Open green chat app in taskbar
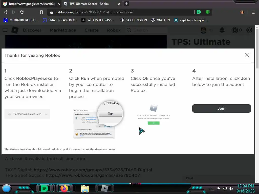The width and height of the screenshot is (259, 194). [44, 188]
